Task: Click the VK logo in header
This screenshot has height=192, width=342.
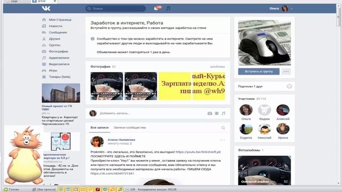Action: (x=46, y=9)
